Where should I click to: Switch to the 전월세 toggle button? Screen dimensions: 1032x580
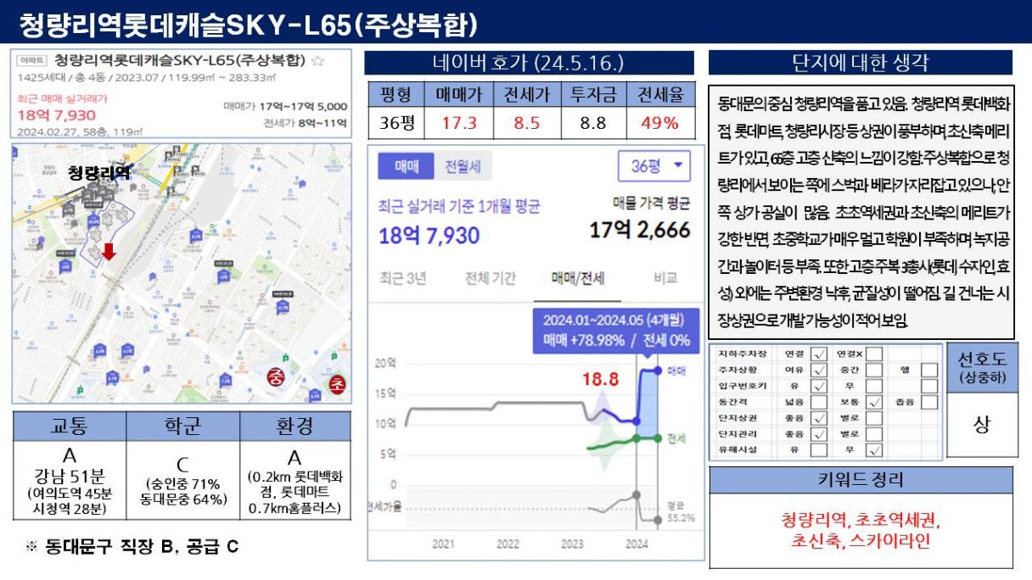tap(463, 167)
